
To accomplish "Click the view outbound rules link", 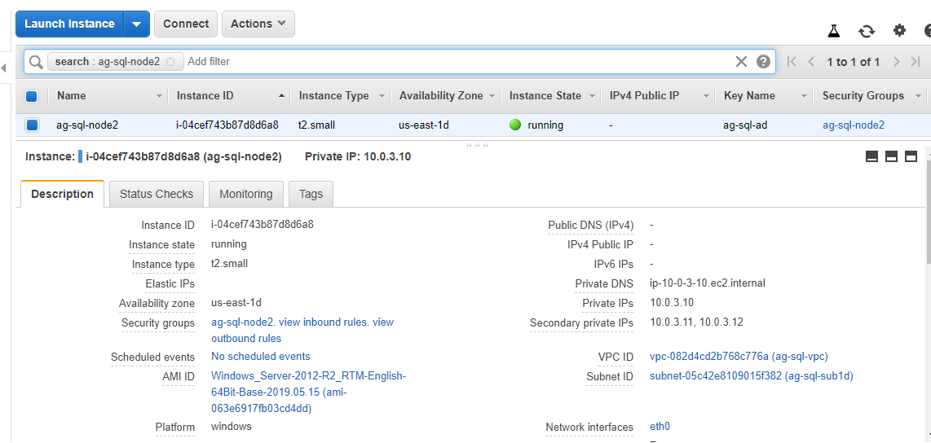I will 302,331.
